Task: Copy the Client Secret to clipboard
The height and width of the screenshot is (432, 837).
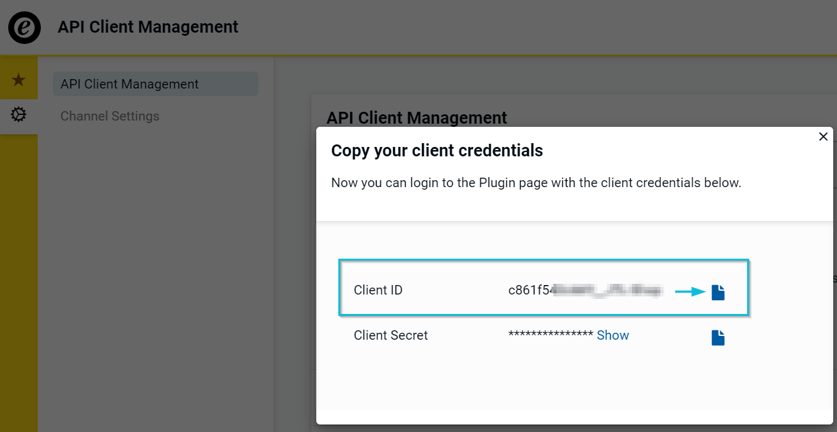Action: 718,338
